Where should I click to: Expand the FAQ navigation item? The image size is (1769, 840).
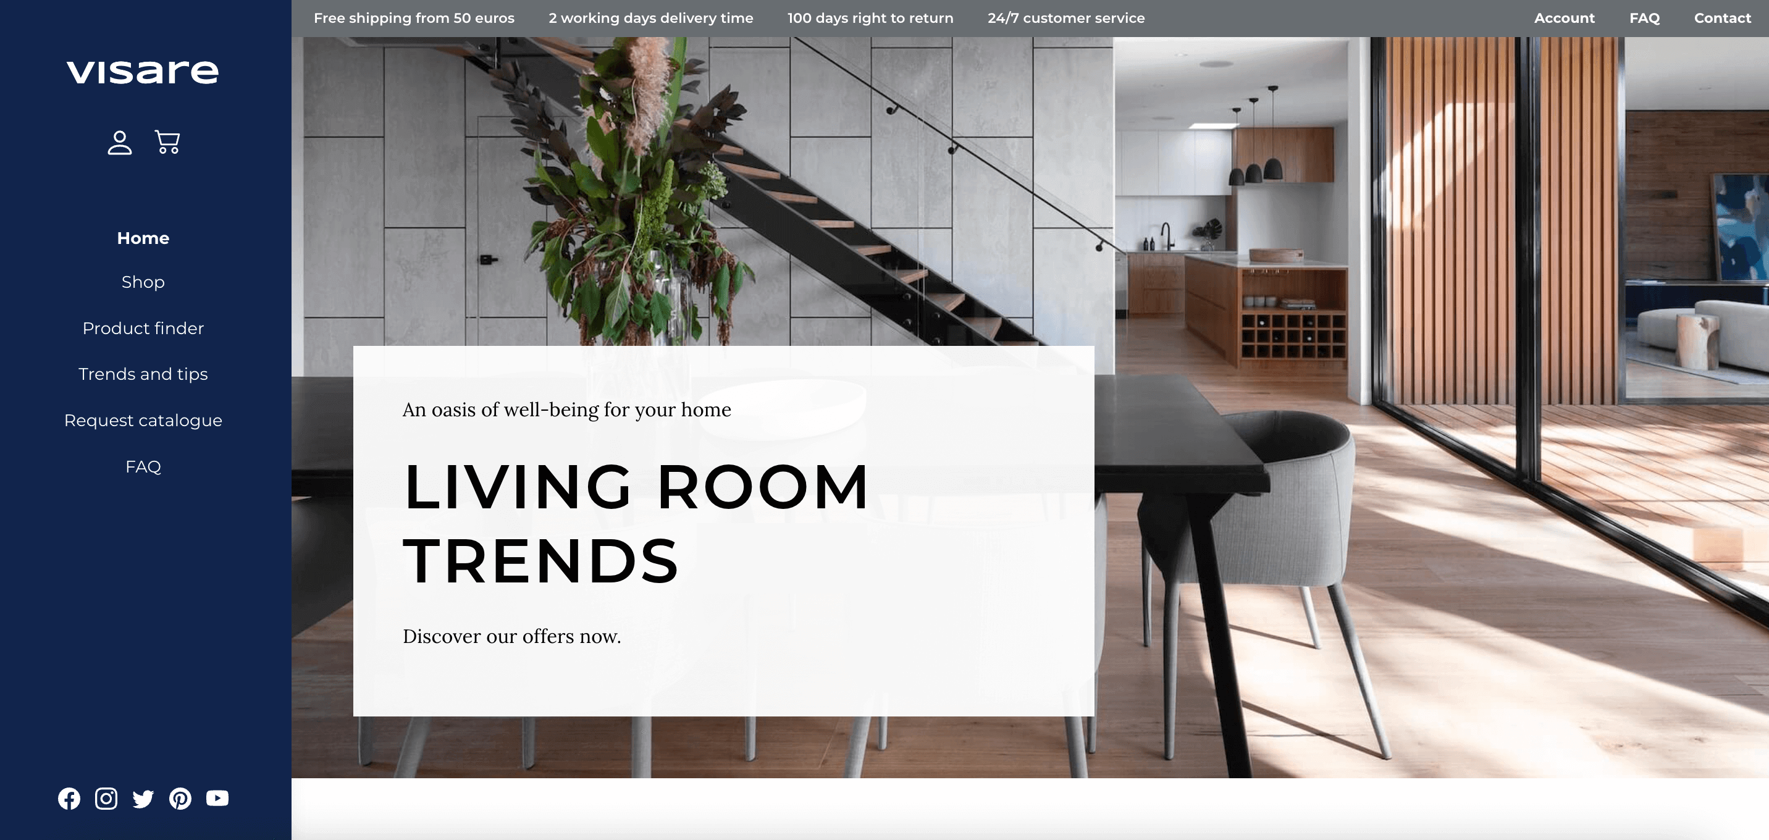click(142, 466)
